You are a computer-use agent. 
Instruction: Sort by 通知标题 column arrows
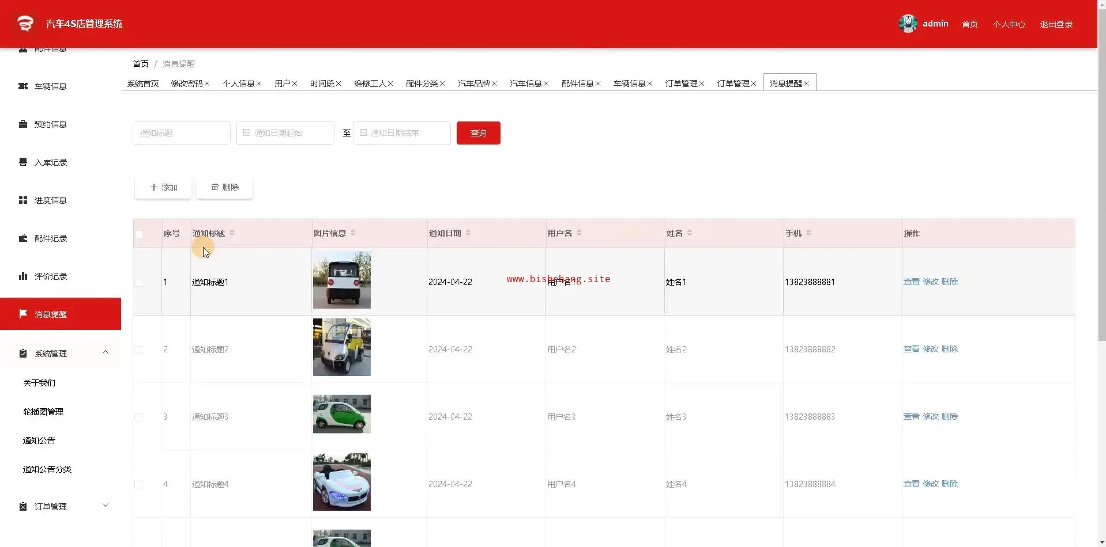(232, 233)
